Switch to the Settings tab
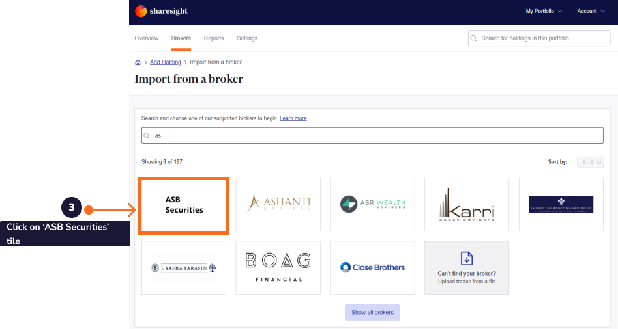Viewport: 618px width, 329px height. coord(247,38)
